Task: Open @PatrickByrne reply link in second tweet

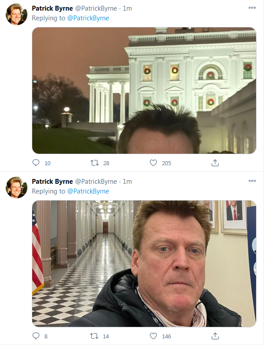Action: click(88, 191)
